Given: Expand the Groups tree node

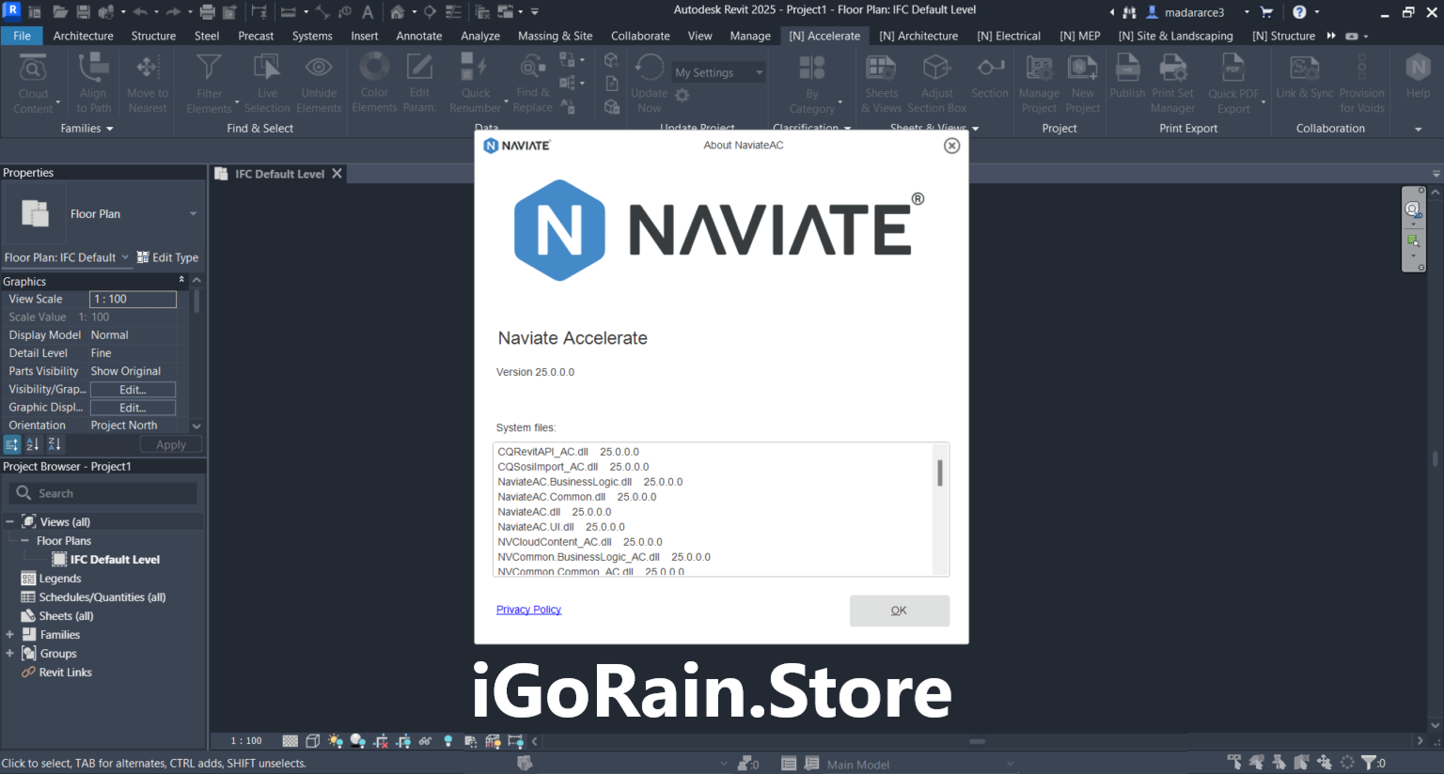Looking at the screenshot, I should pyautogui.click(x=9, y=654).
